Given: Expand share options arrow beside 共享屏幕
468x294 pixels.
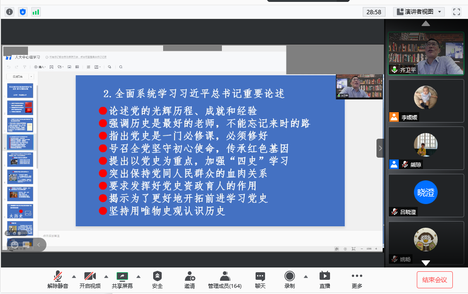Looking at the screenshot, I should (138, 276).
